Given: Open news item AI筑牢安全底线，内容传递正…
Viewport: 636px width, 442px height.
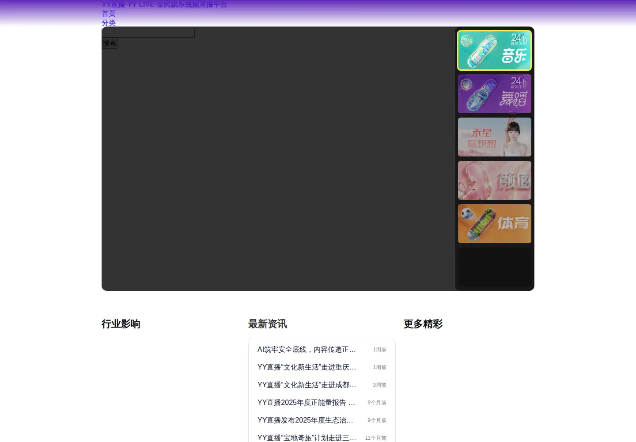Looking at the screenshot, I should (307, 350).
